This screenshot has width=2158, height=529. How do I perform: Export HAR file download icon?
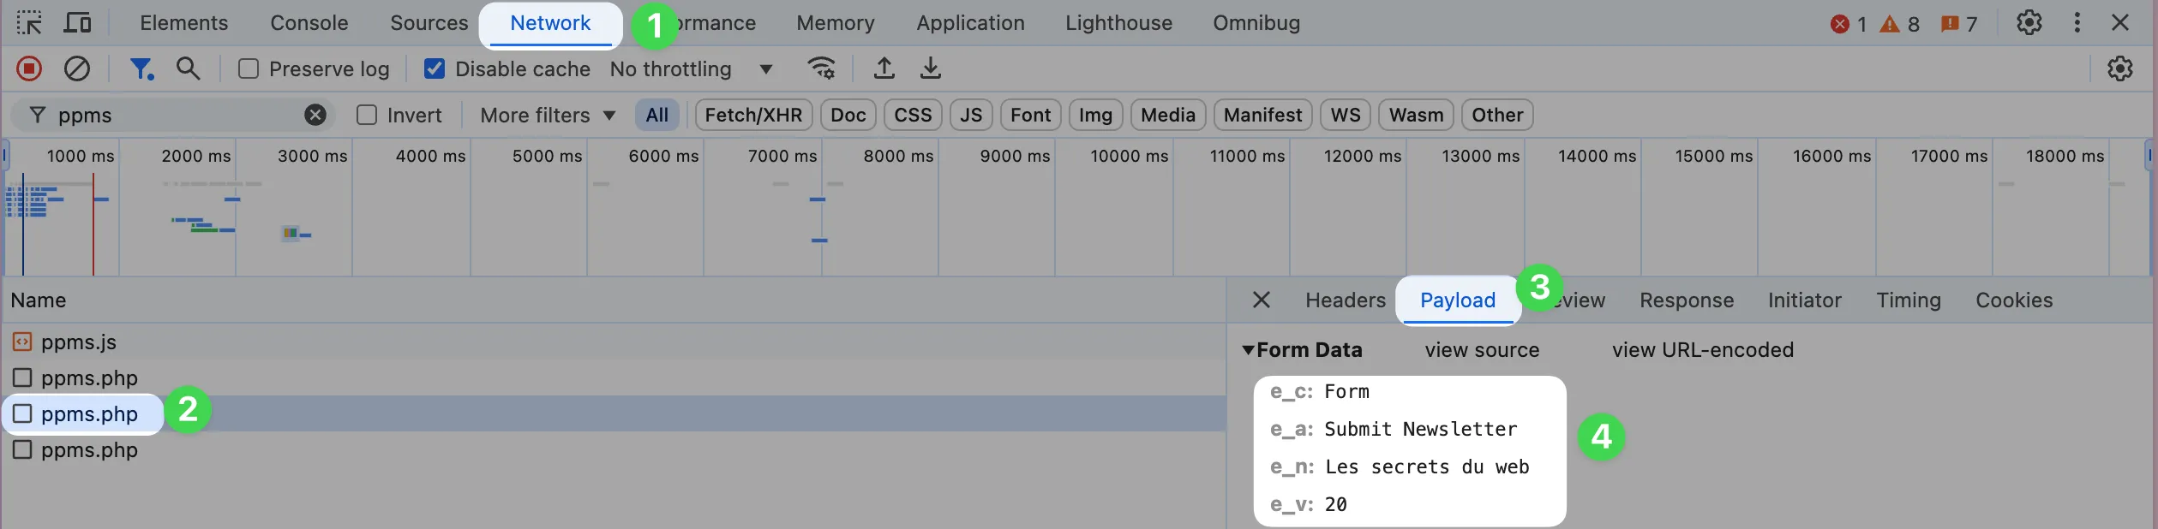click(x=931, y=68)
